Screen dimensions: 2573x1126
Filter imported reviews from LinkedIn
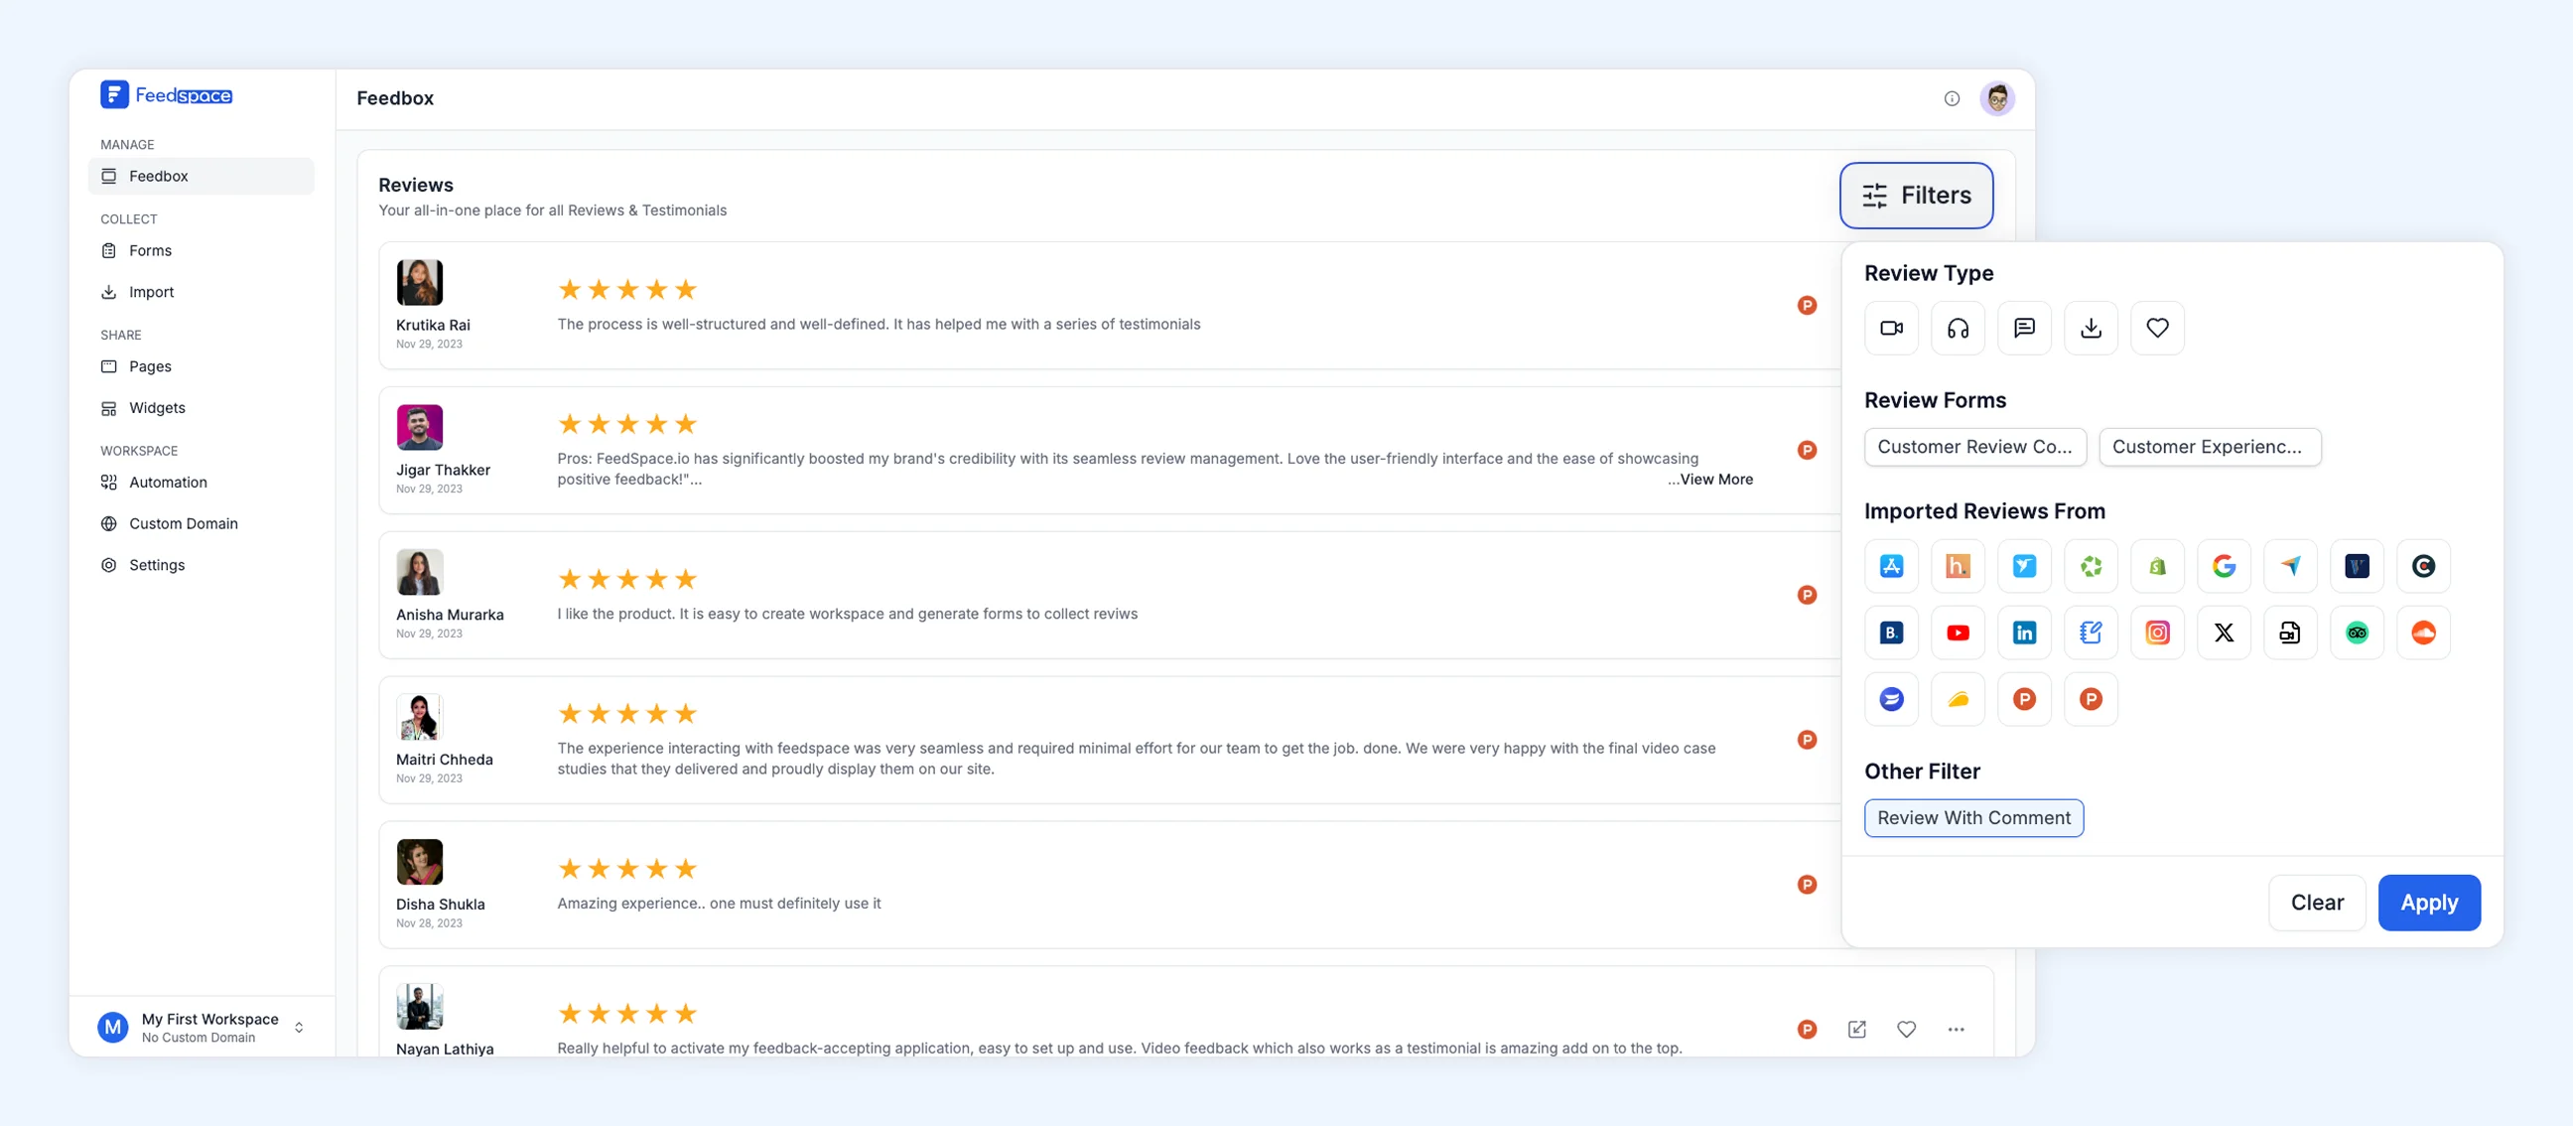2025,633
